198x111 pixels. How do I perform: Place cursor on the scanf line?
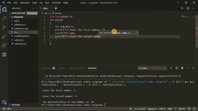[65, 33]
